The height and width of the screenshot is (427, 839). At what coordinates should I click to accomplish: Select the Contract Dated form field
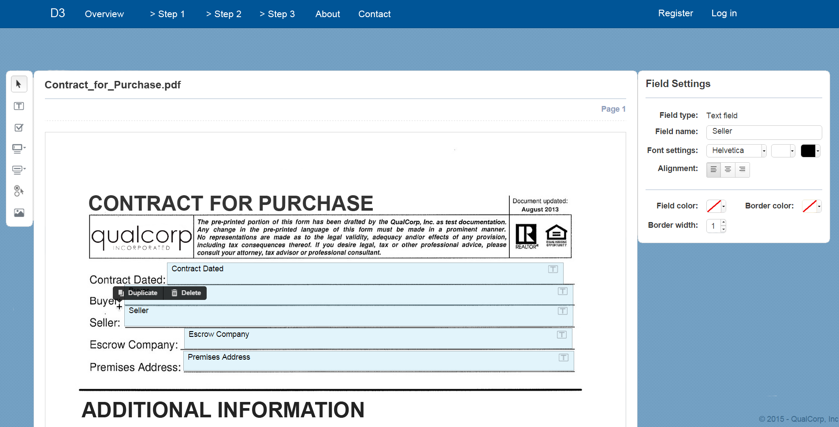click(365, 274)
